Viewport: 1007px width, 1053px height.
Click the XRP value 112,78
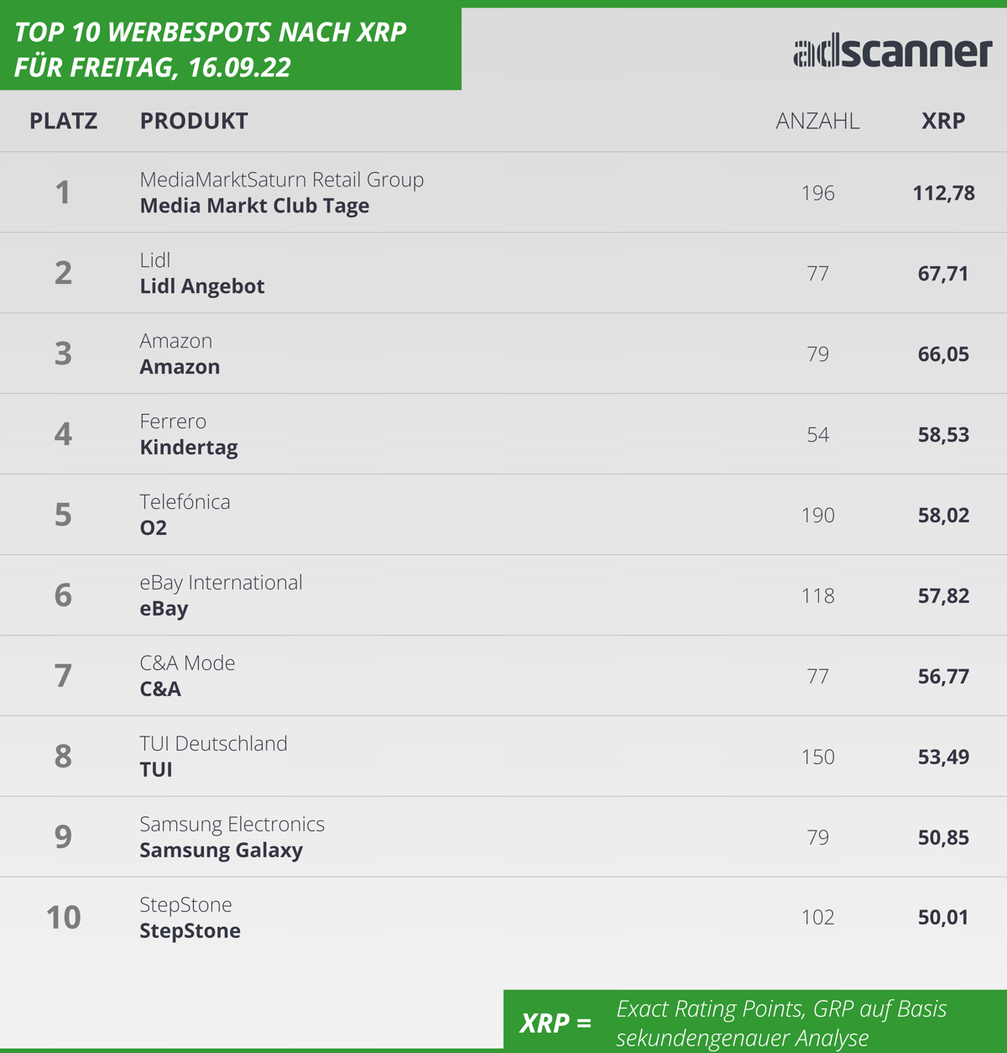(943, 193)
